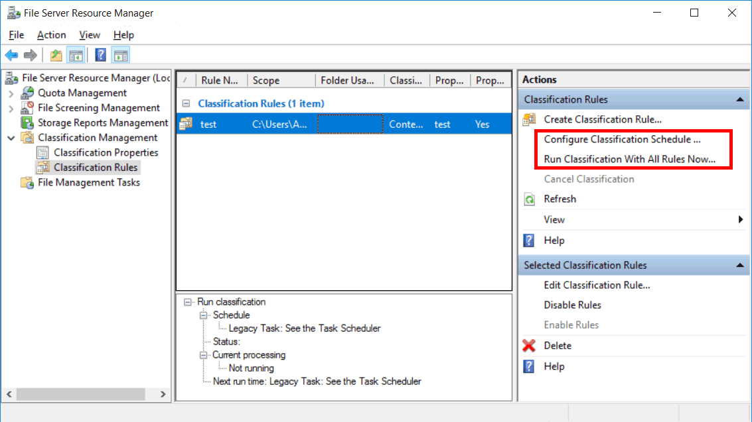
Task: Click the red Delete X icon
Action: pos(529,345)
